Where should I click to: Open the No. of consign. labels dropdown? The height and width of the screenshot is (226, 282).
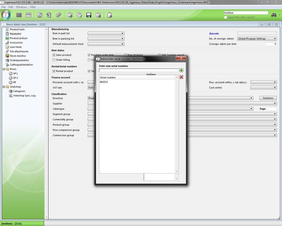tap(257, 39)
